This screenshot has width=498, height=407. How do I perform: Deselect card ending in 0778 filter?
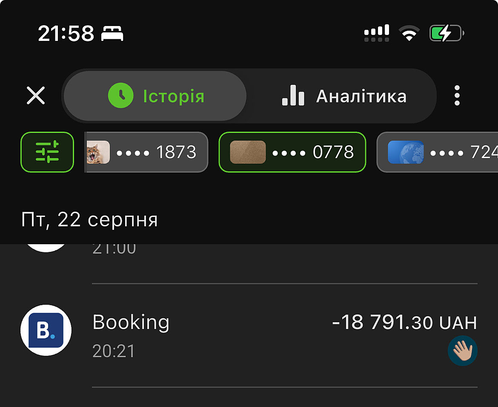coord(292,152)
